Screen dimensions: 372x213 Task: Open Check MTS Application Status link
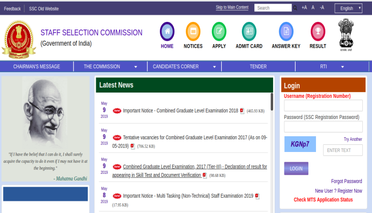[x=323, y=199]
